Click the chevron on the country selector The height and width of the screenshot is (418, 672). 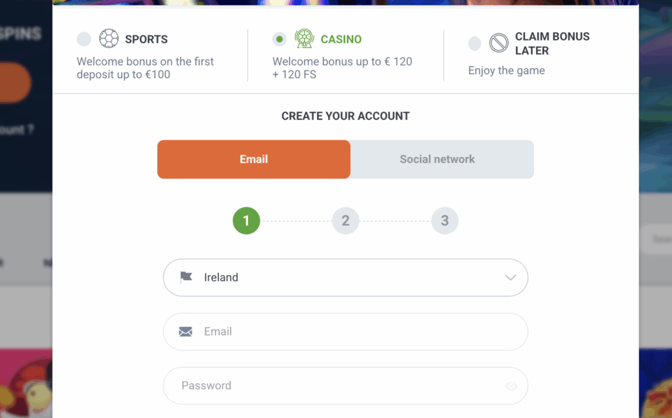coord(510,278)
